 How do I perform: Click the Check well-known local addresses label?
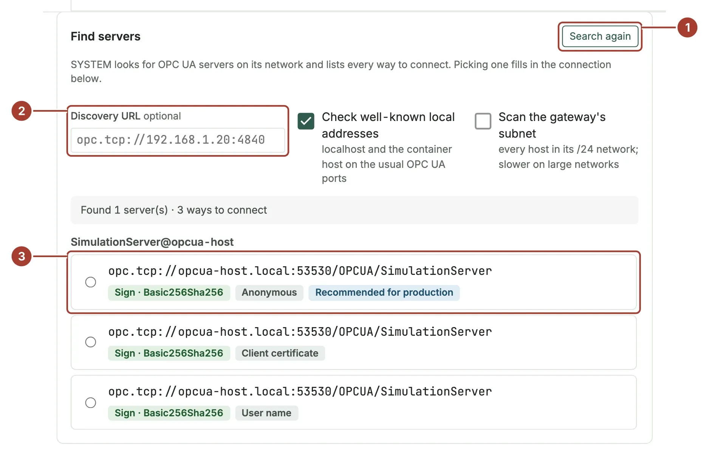click(388, 125)
